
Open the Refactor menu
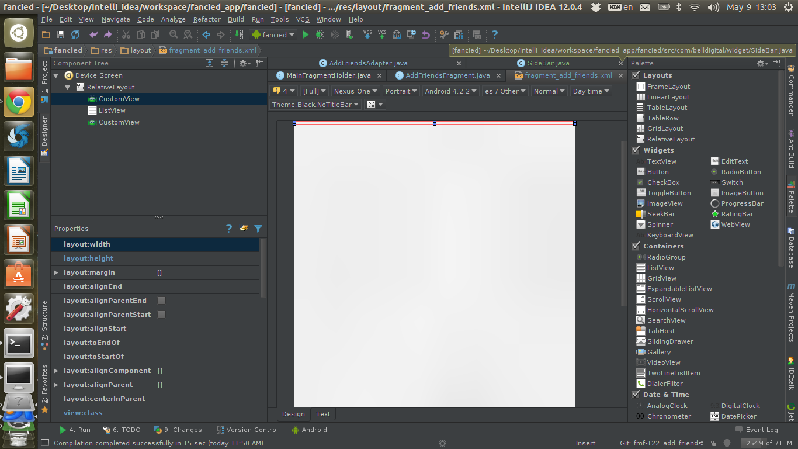tap(206, 19)
